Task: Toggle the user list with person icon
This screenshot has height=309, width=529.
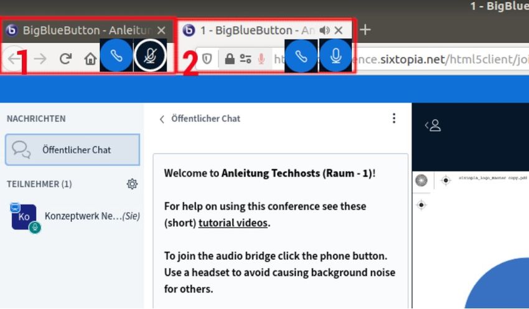Action: tap(433, 126)
